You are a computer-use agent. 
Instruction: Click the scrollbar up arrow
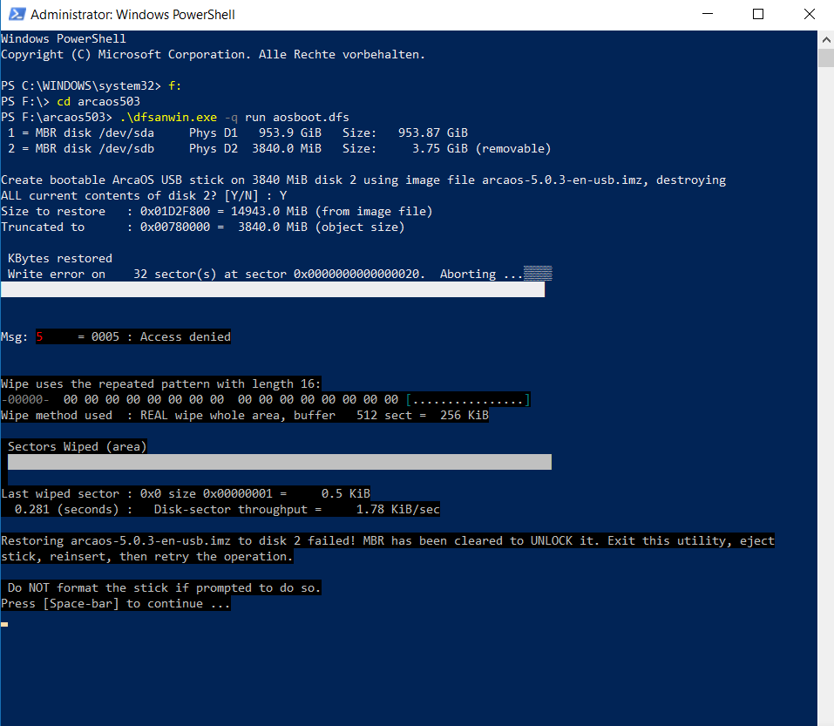point(826,39)
